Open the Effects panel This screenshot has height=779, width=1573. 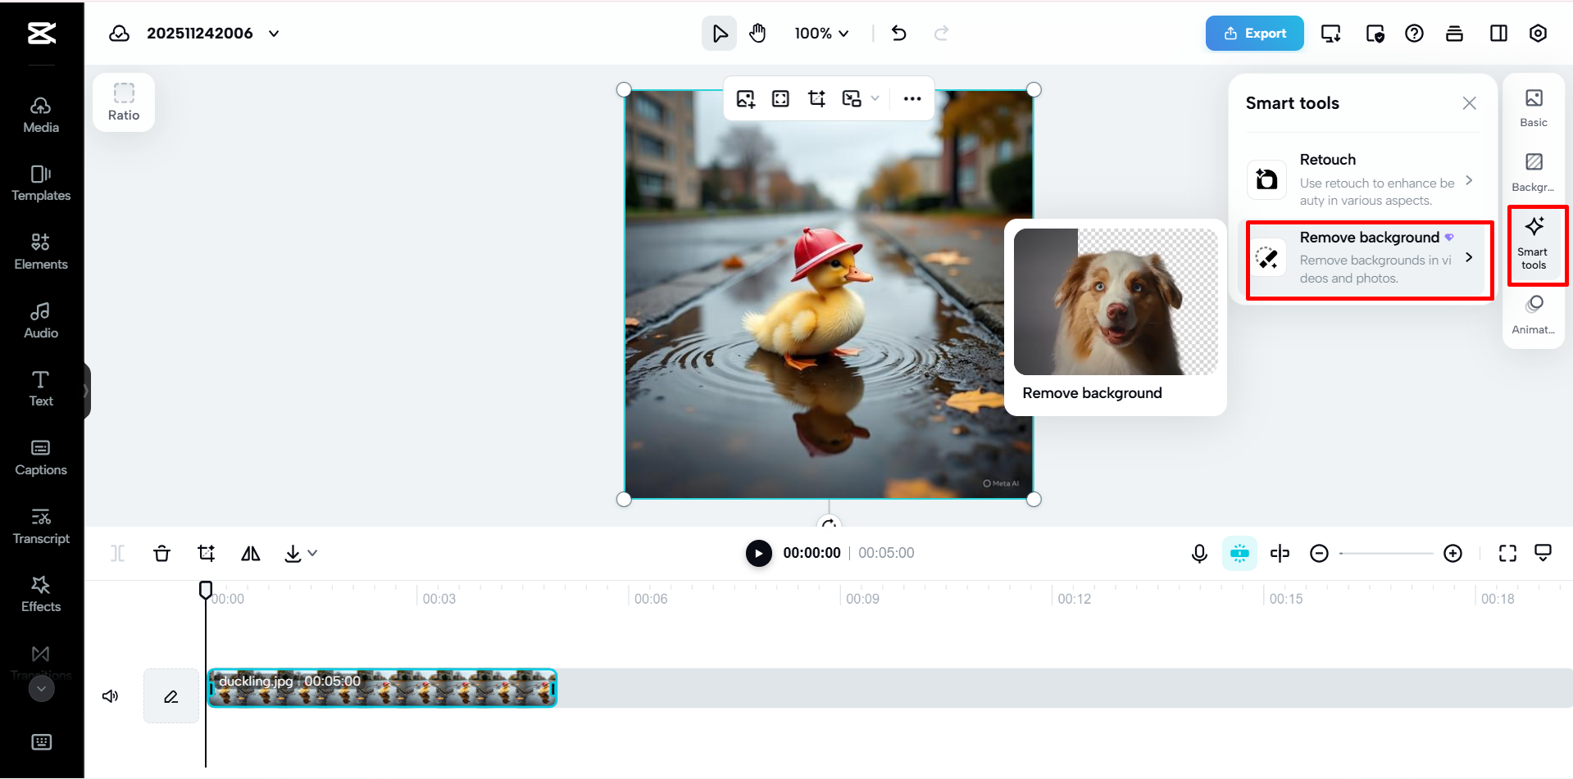point(40,593)
